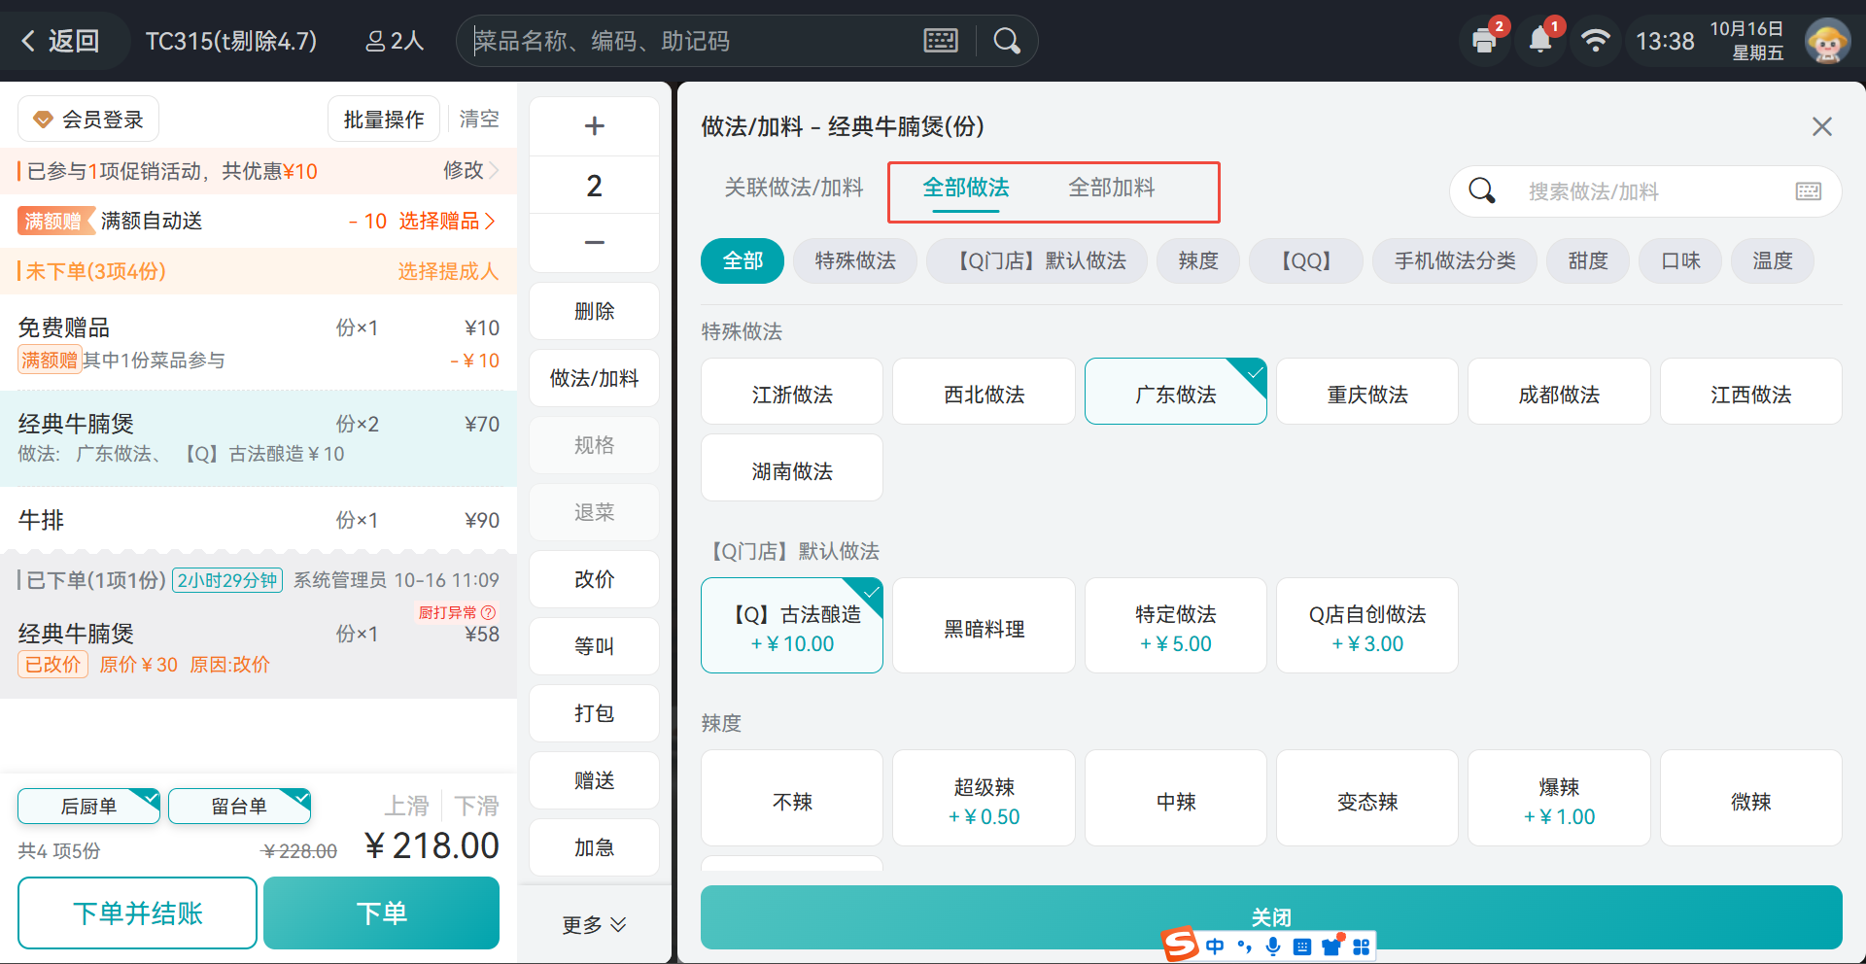Open the keyboard icon in dish search

pyautogui.click(x=941, y=41)
